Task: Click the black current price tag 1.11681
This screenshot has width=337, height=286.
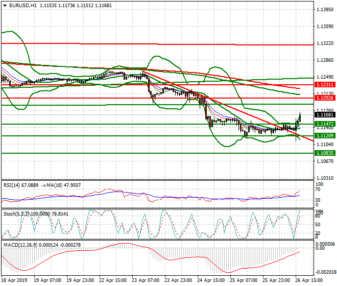Action: coord(325,114)
